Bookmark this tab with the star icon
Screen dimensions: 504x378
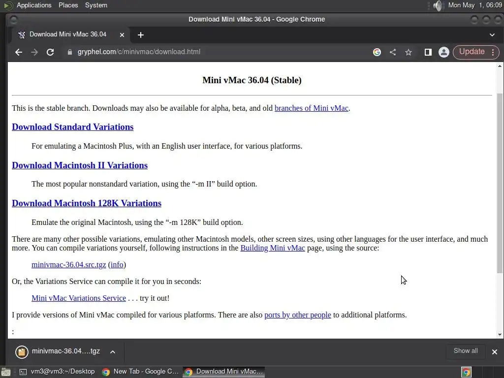click(x=409, y=52)
